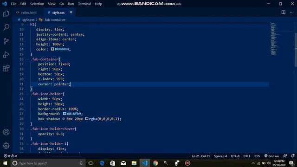Click the 'justify-content: center;' code line
The width and height of the screenshot is (297, 167).
point(60,34)
